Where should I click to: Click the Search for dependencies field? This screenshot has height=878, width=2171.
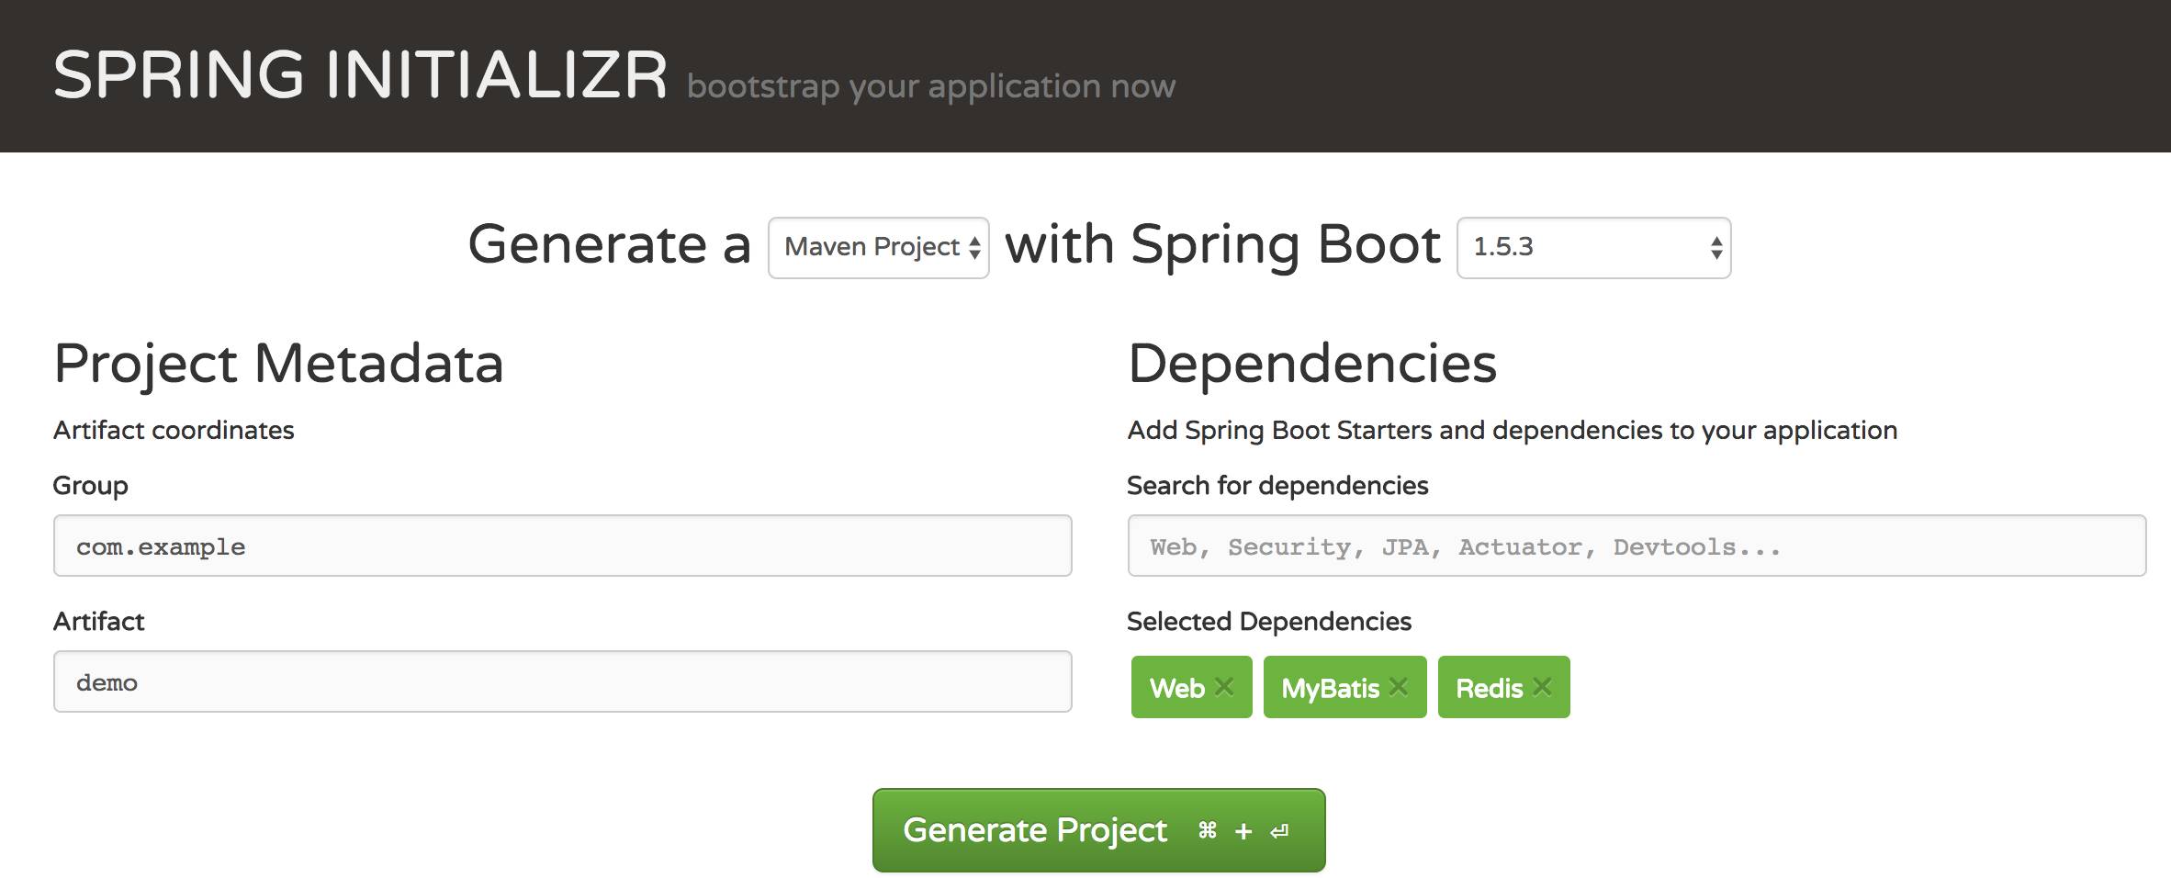point(1637,546)
